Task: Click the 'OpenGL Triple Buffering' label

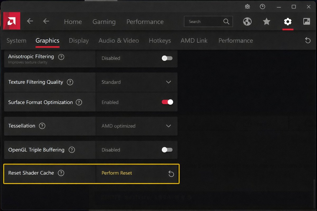Action: pyautogui.click(x=36, y=150)
